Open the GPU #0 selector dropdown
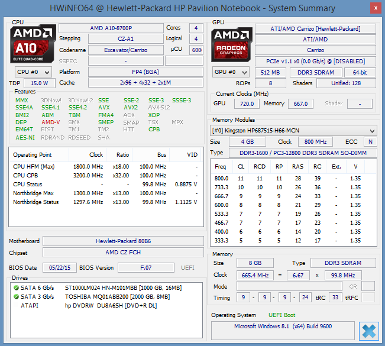 coord(231,72)
